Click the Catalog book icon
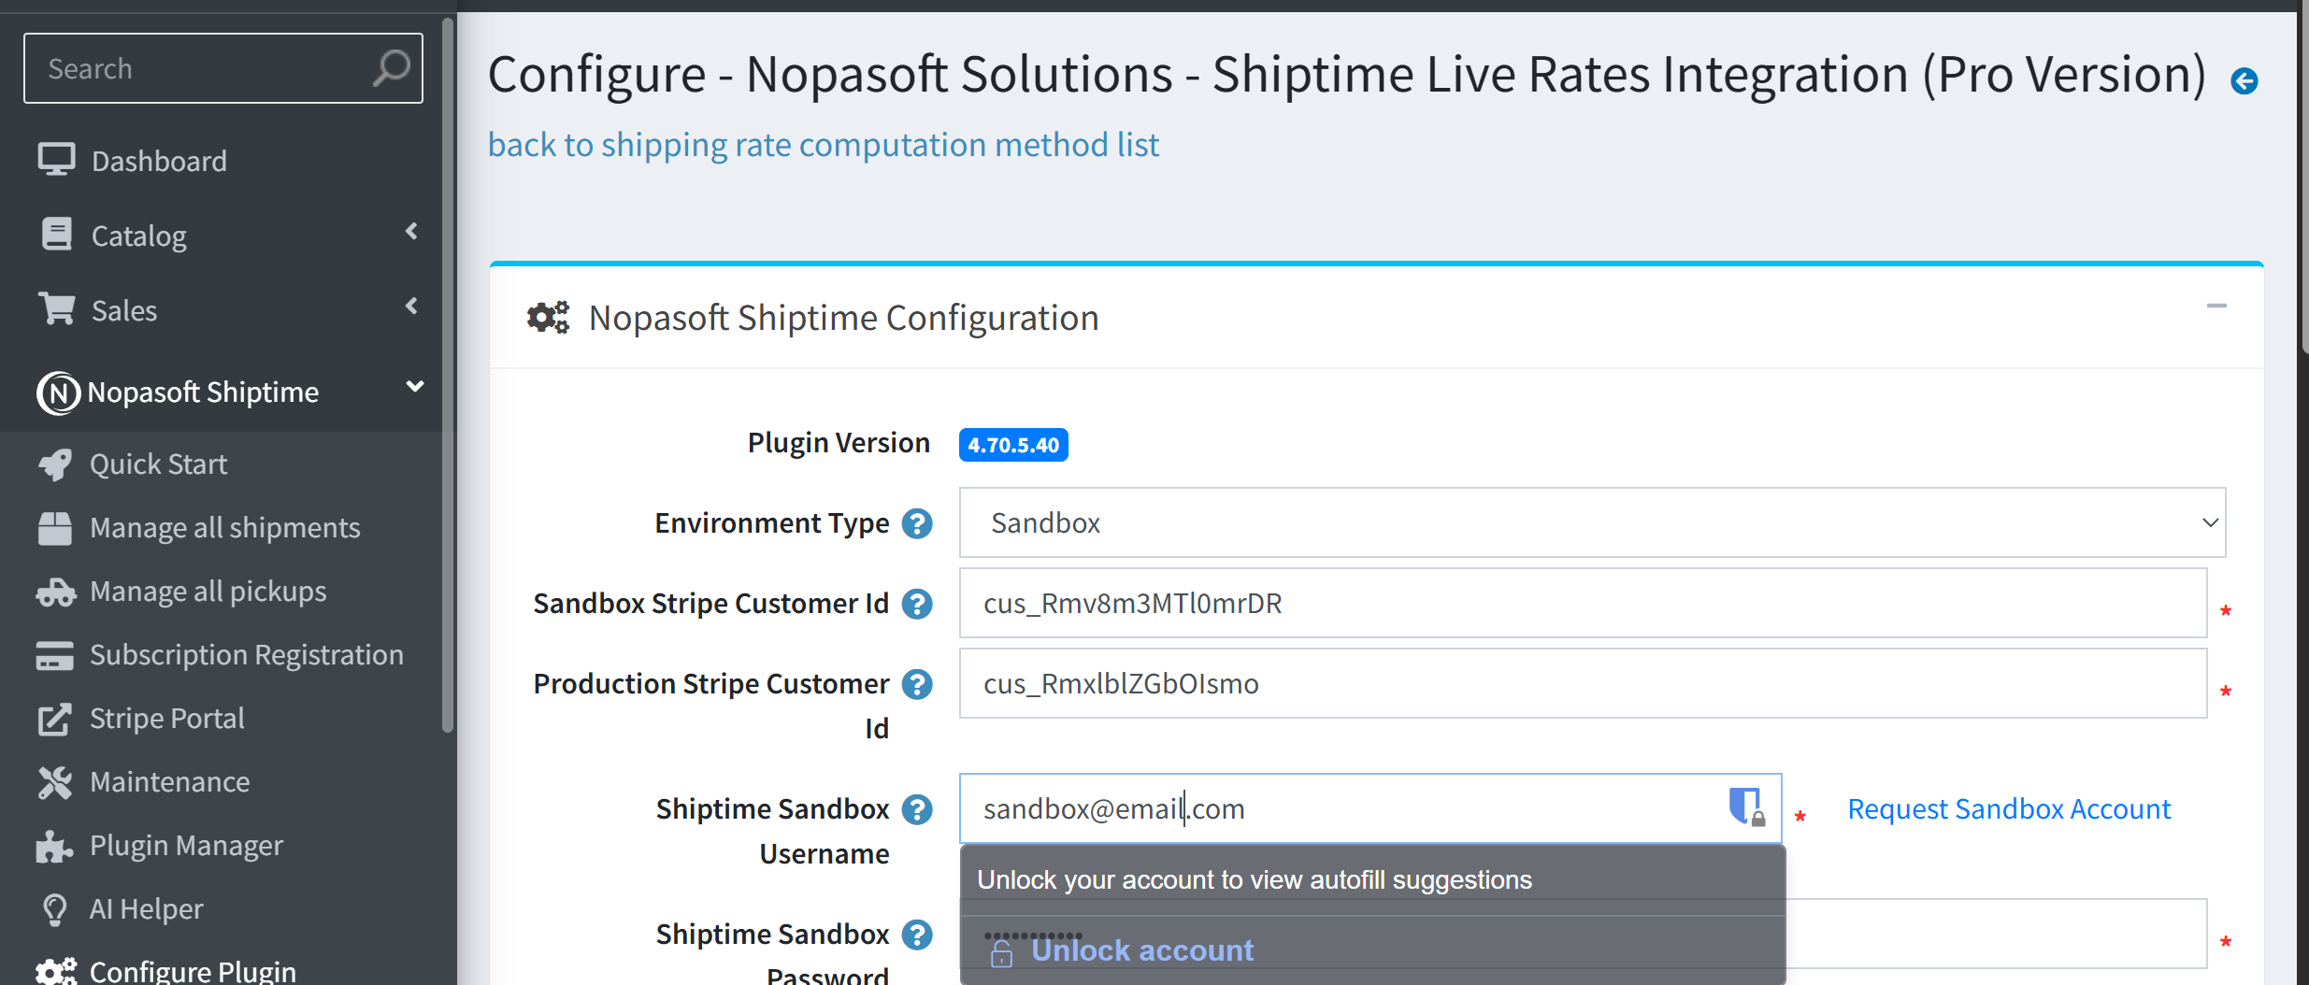 pyautogui.click(x=56, y=235)
